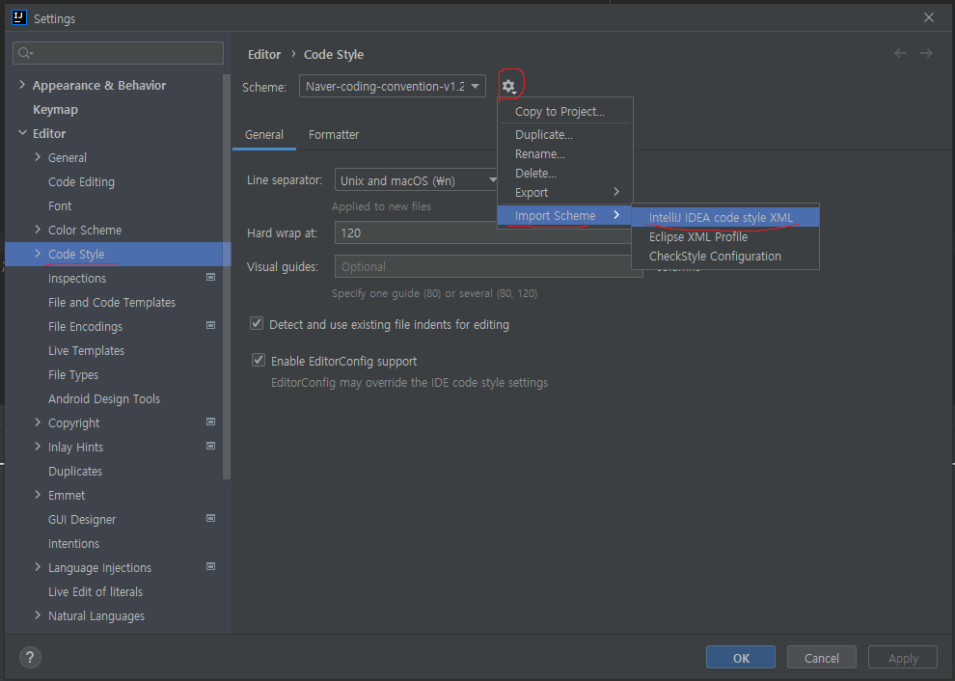Select IntelliJ IDEA code style XML

725,217
